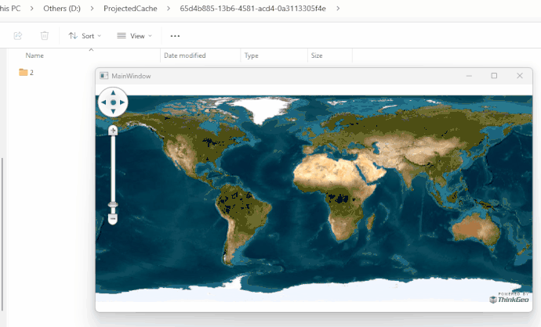Click the Delete trash icon in toolbar
The image size is (541, 327).
pos(45,36)
